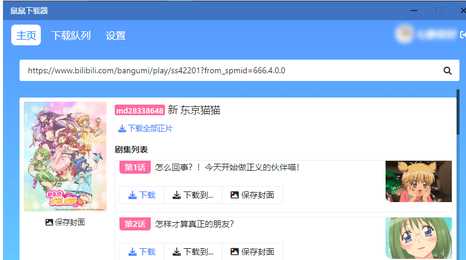Open the 下载队列 tab
The image size is (466, 260).
(71, 35)
